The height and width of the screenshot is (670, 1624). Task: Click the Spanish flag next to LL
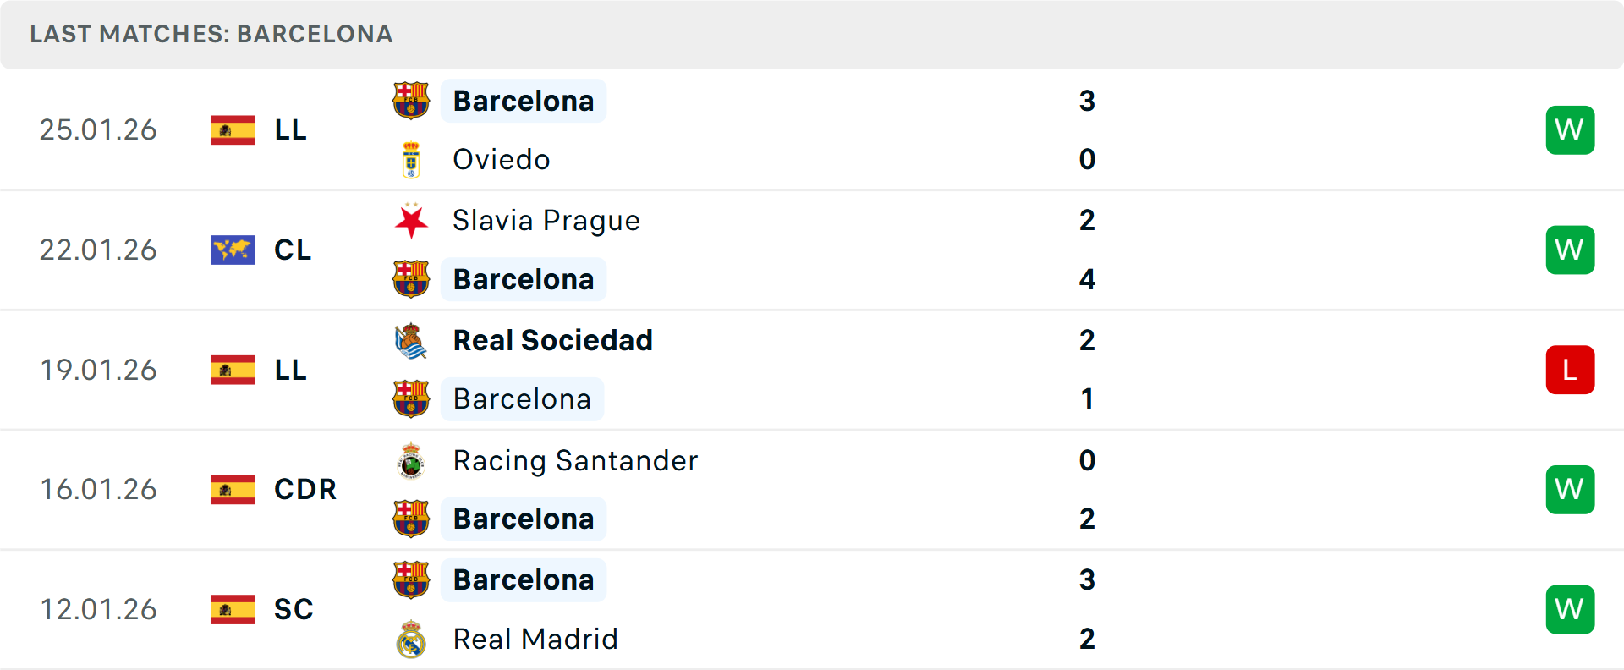[232, 129]
